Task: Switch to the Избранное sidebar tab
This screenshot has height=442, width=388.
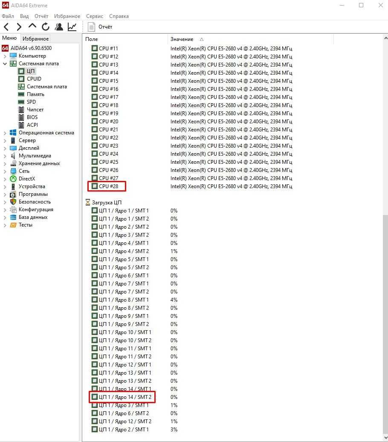Action: point(35,39)
